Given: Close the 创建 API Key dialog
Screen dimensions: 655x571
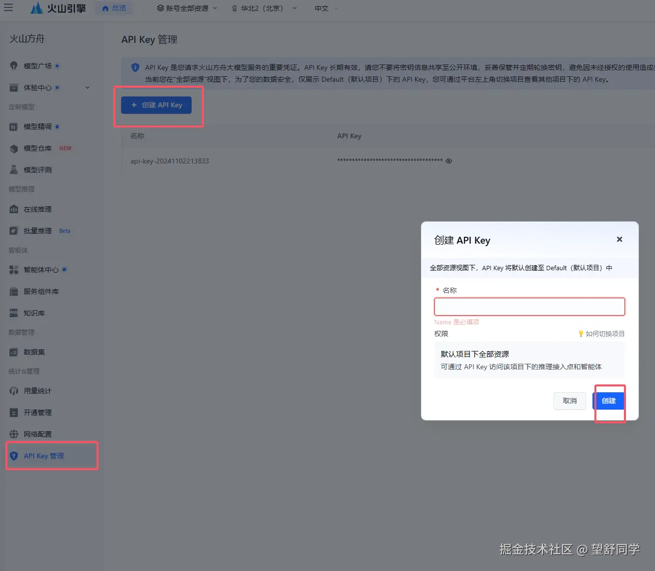Looking at the screenshot, I should pyautogui.click(x=620, y=239).
